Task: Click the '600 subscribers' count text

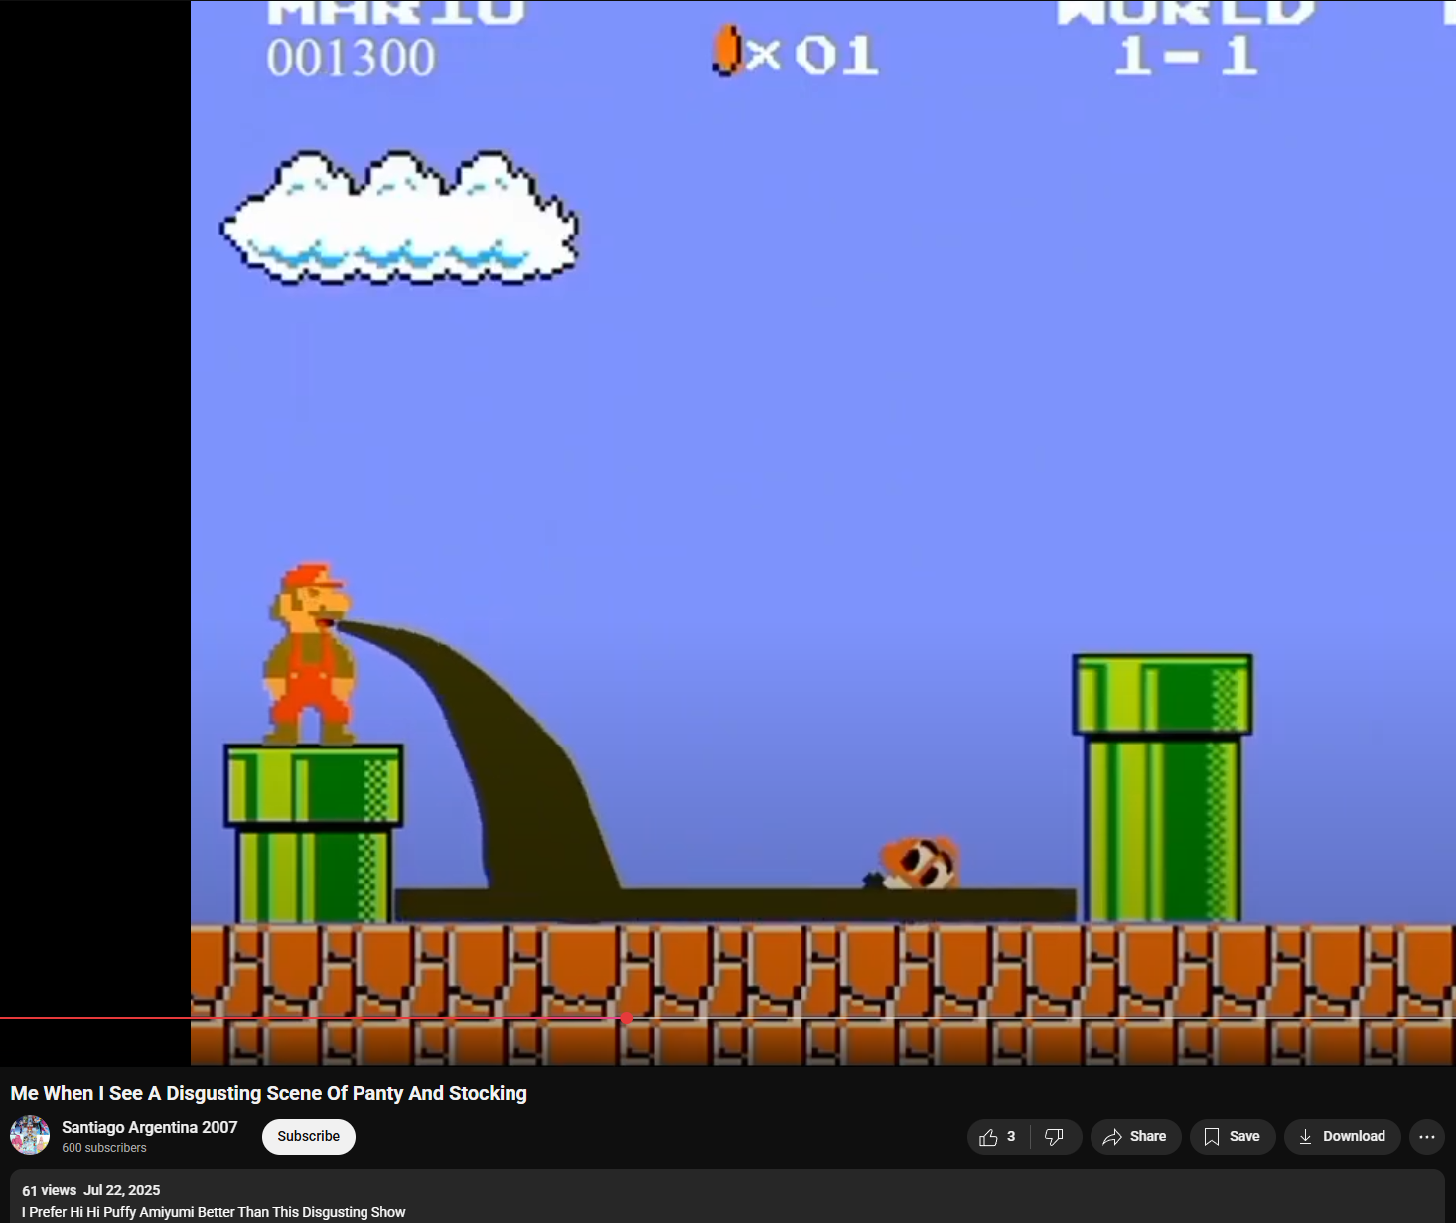Action: click(104, 1148)
